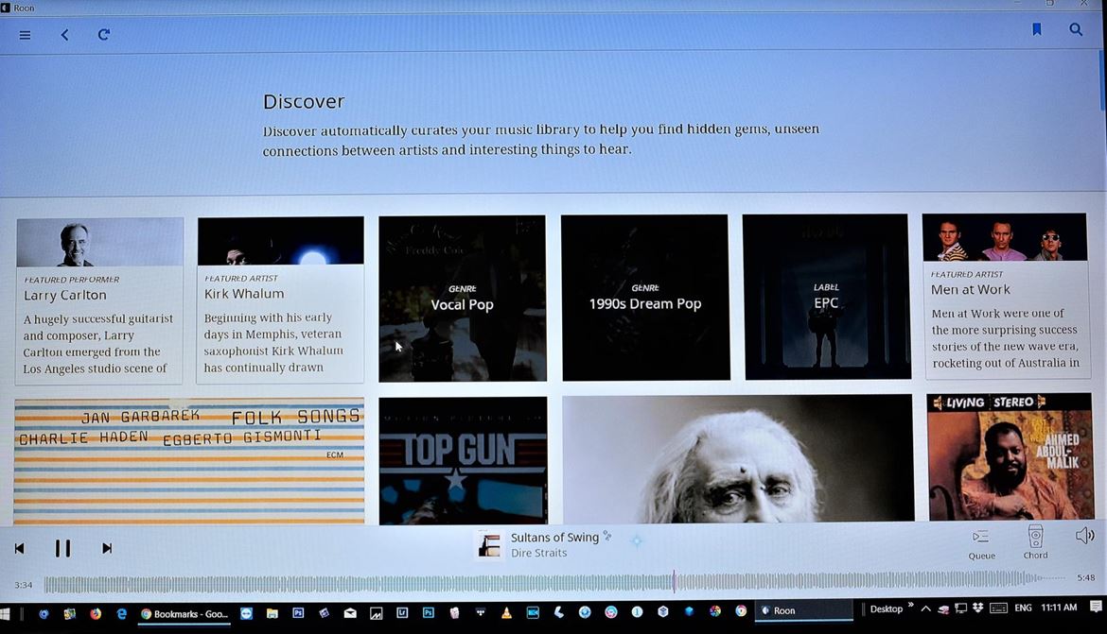Screen dimensions: 1107x634
Task: Go back with the arrow icon
Action: click(65, 35)
